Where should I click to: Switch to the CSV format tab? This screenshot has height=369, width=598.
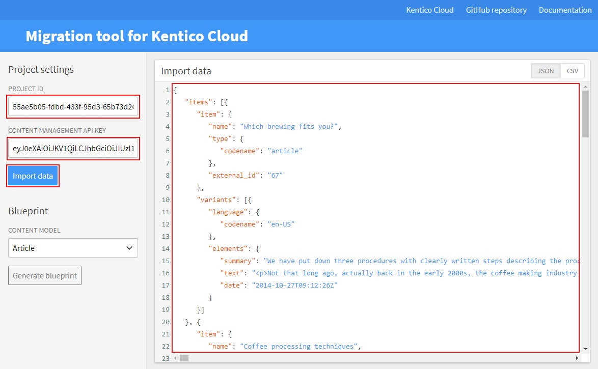click(573, 71)
